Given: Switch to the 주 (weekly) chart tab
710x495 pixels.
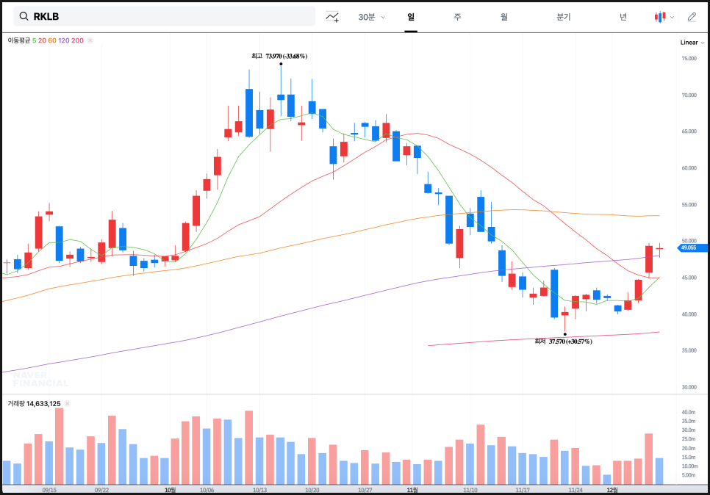Looking at the screenshot, I should 457,17.
